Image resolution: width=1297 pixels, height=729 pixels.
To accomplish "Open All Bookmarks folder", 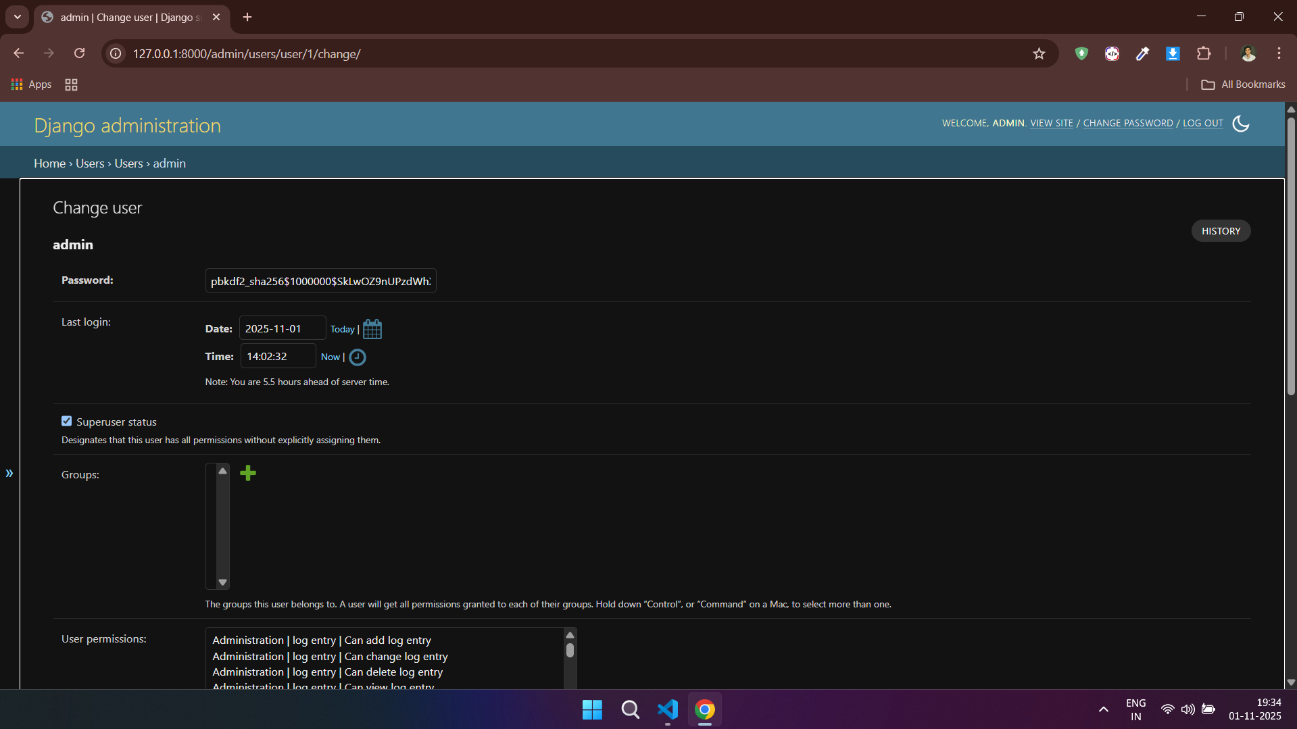I will (1243, 84).
